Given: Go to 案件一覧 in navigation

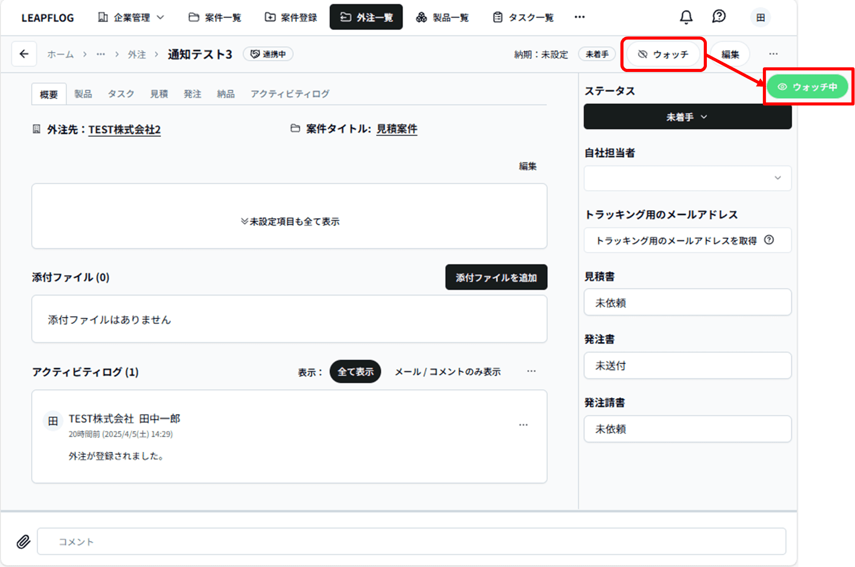Looking at the screenshot, I should 215,17.
